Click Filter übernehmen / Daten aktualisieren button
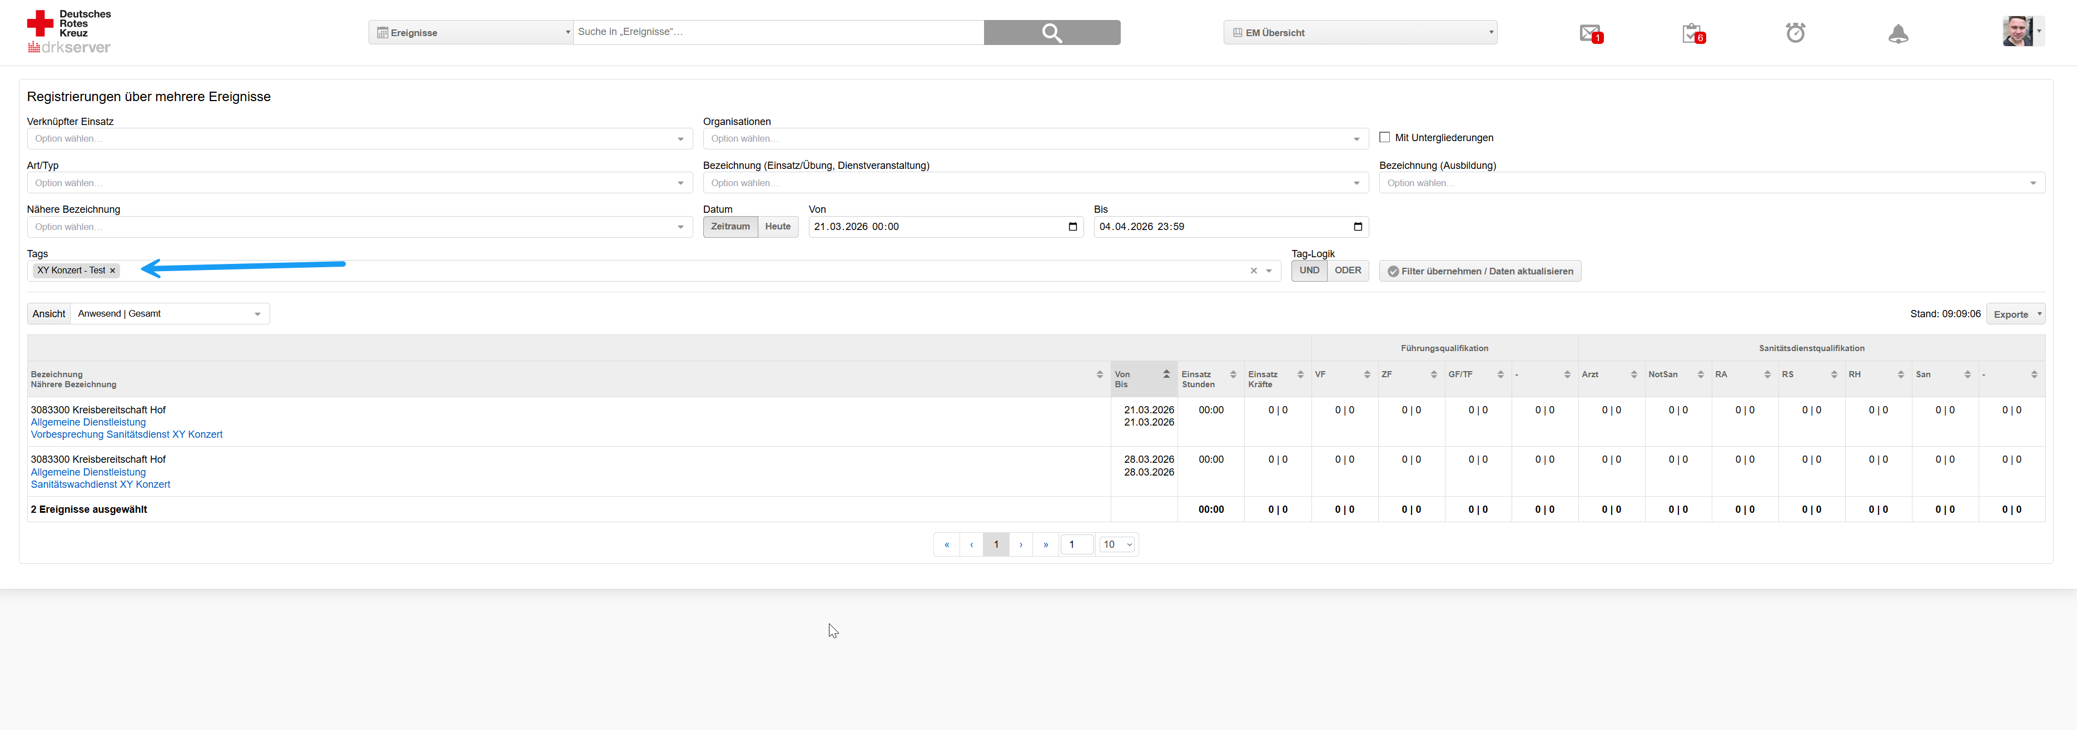 (1479, 271)
